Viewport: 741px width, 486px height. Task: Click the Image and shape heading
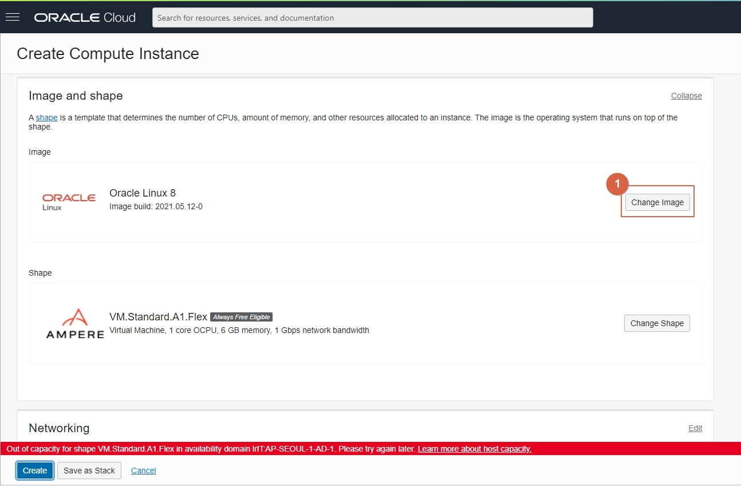pyautogui.click(x=76, y=96)
